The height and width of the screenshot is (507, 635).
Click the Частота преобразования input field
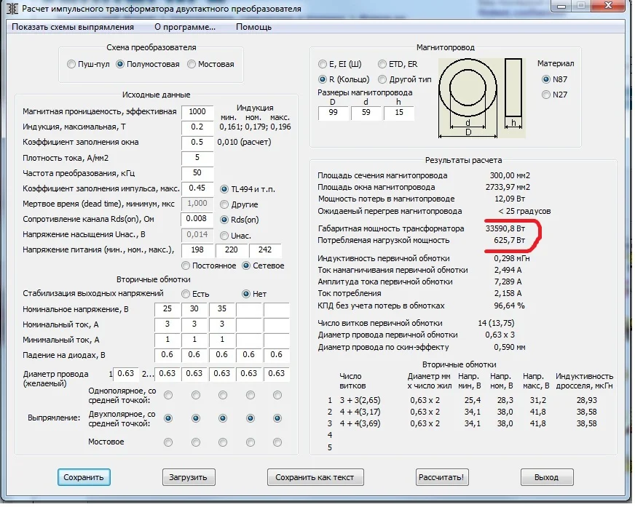[x=197, y=173]
